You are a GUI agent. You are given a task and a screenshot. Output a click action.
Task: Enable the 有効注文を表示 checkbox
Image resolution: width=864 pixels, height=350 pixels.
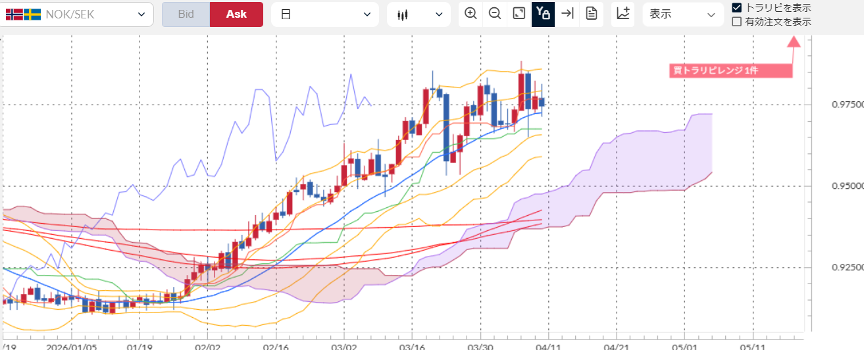click(x=737, y=21)
